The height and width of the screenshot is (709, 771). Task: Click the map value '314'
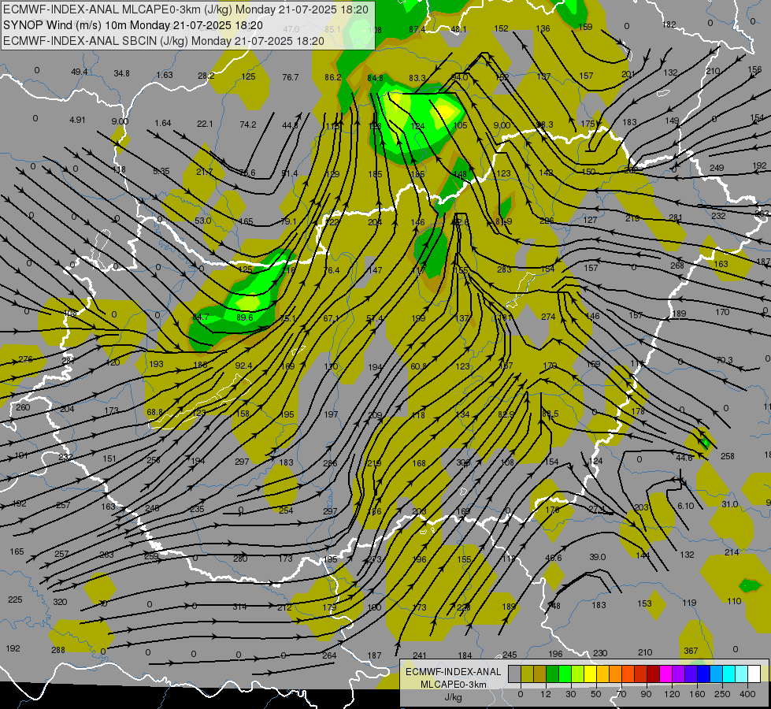(x=239, y=607)
